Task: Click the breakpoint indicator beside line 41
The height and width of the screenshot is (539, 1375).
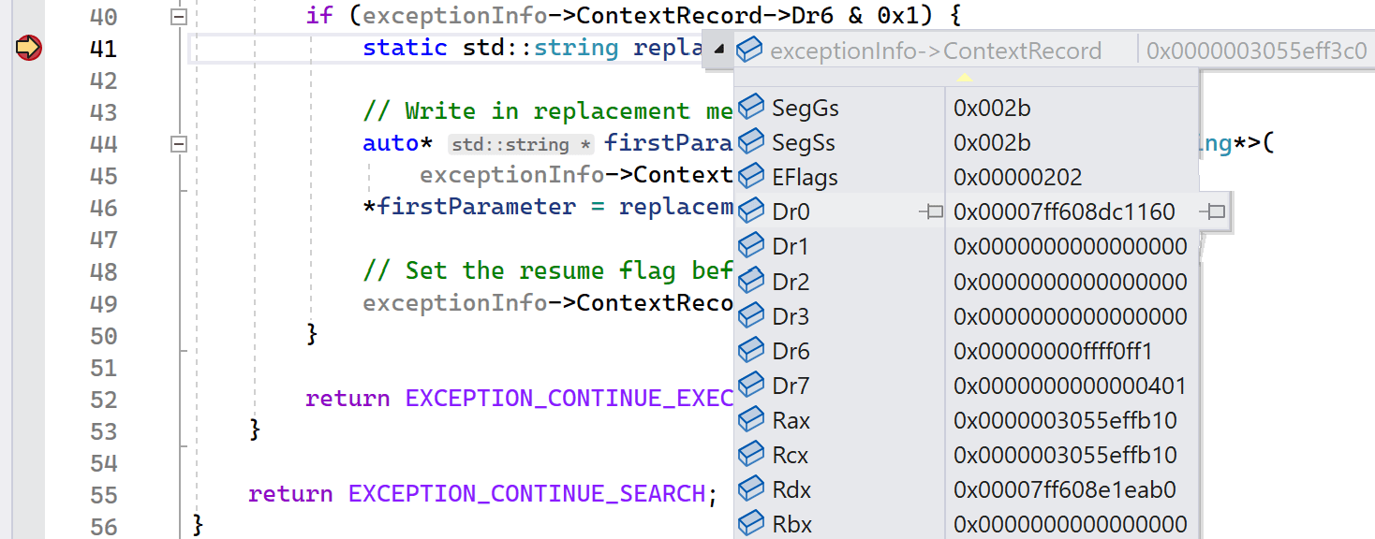Action: coord(28,48)
